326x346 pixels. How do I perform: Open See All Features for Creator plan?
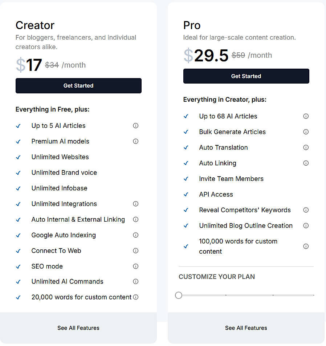(x=78, y=327)
